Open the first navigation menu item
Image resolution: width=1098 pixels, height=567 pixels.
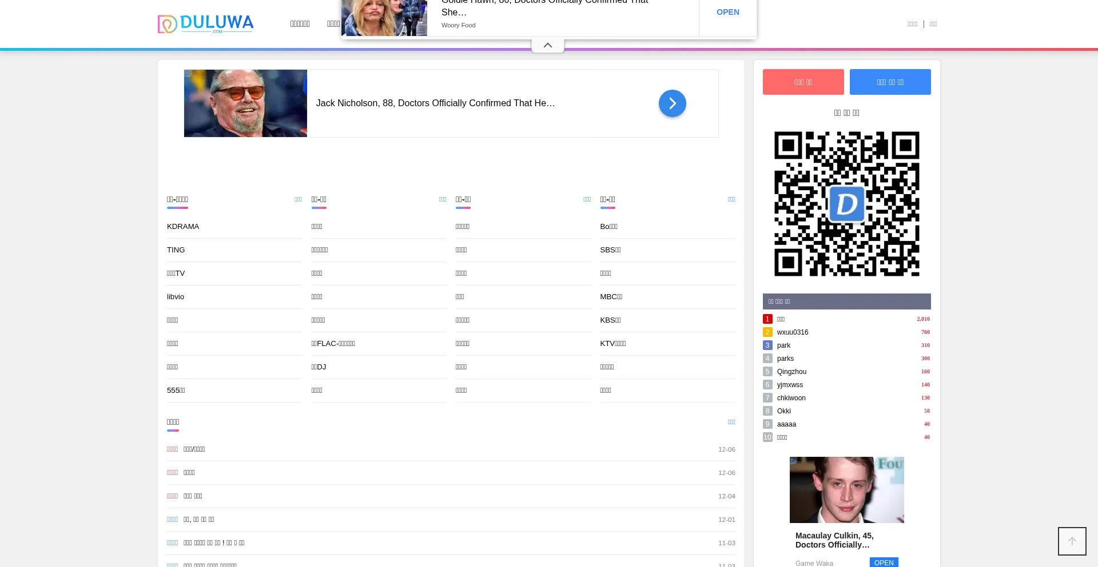(300, 24)
